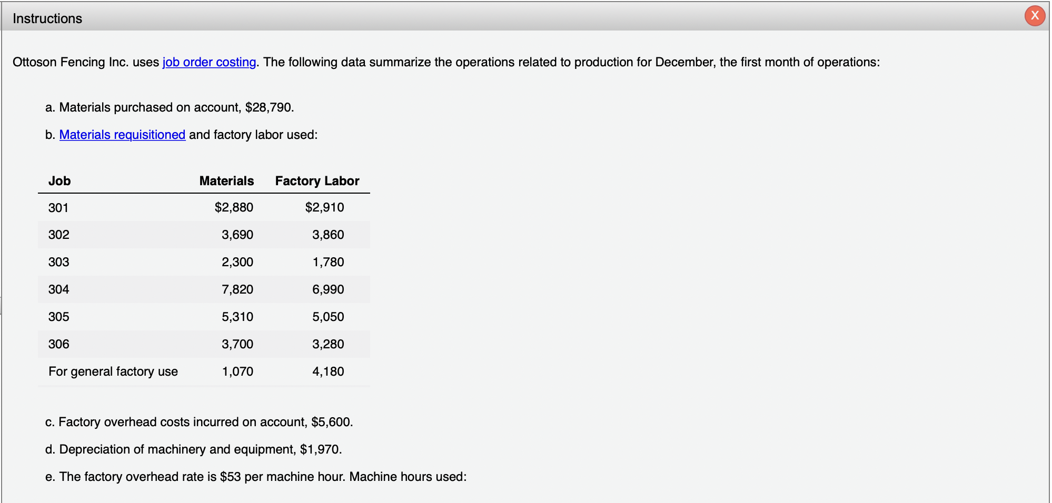1052x503 pixels.
Task: Select item a about materials purchased on account
Action: (170, 107)
